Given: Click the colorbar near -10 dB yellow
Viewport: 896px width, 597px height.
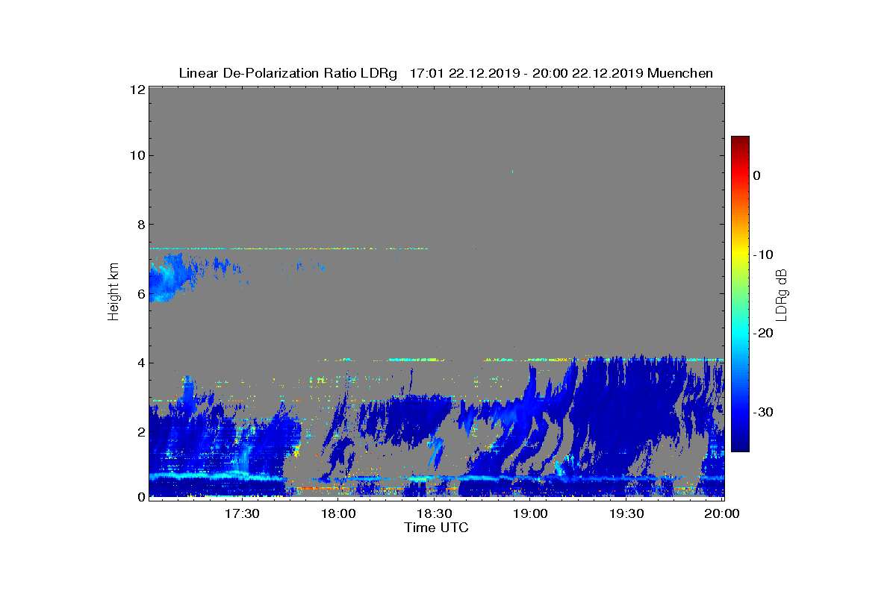Looking at the screenshot, I should click(x=740, y=254).
